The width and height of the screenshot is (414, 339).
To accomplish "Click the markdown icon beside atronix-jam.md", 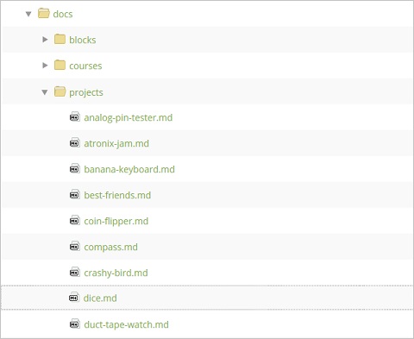I will [75, 143].
